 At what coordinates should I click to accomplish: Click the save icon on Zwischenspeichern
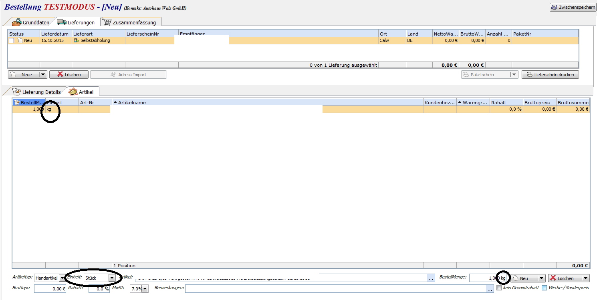pyautogui.click(x=554, y=7)
